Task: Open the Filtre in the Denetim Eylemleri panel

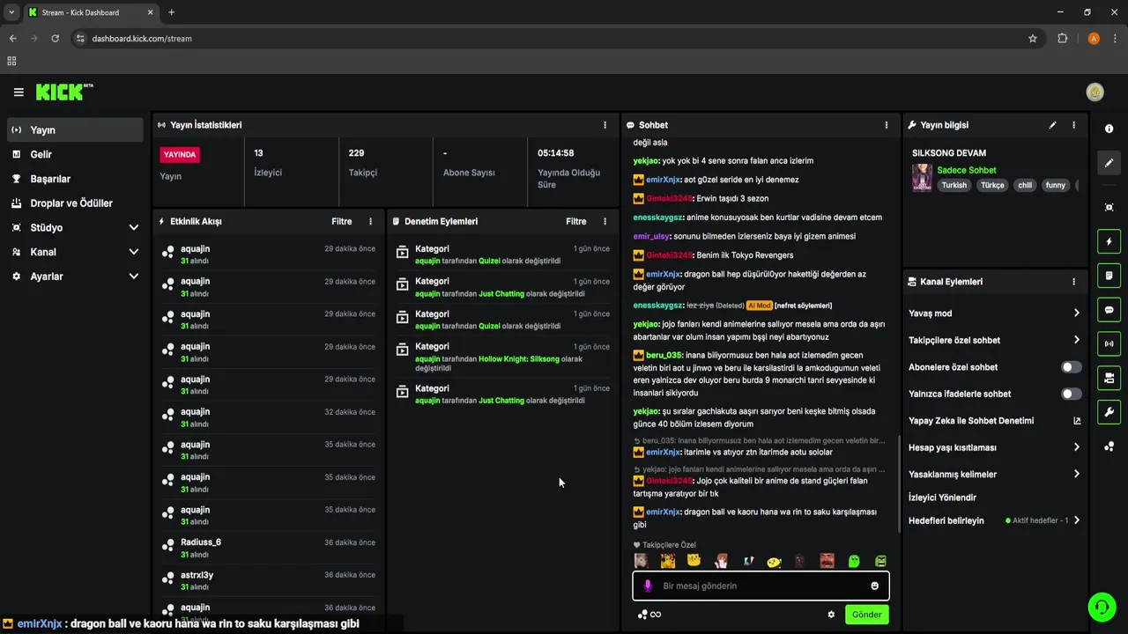Action: [x=575, y=222]
